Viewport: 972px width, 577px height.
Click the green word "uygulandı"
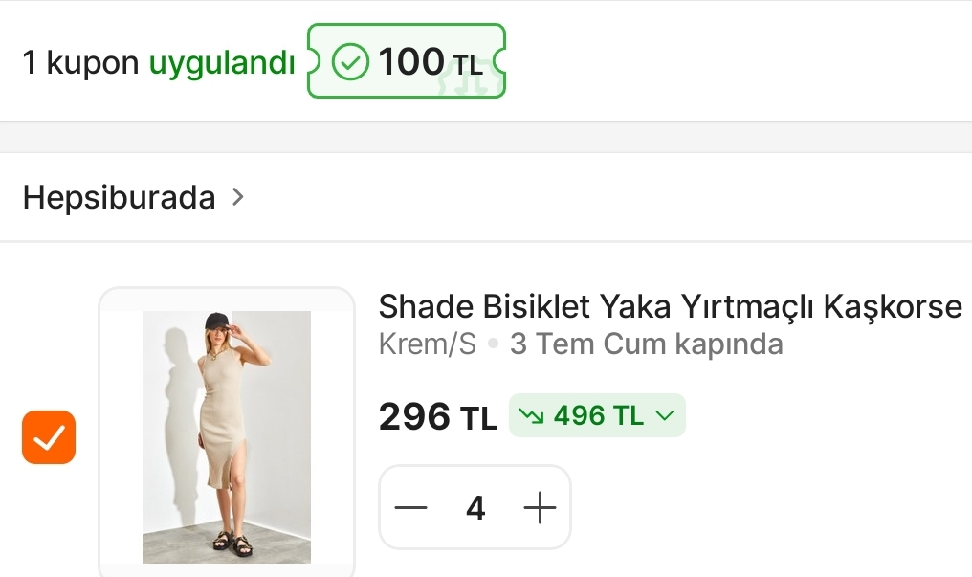tap(222, 63)
